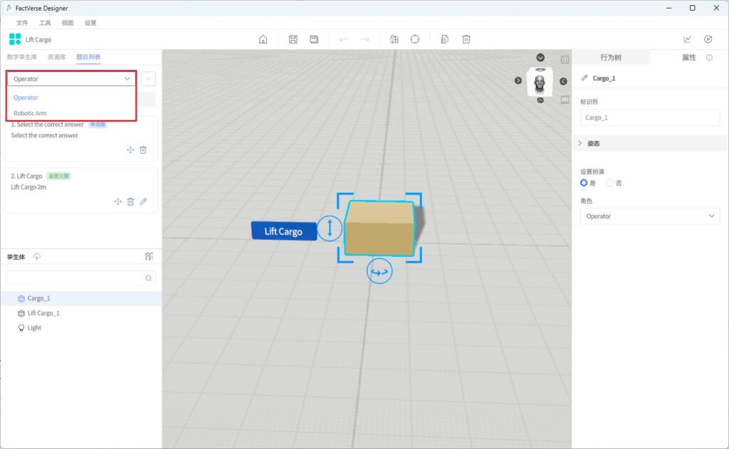Choose Robotic Arm from the open dropdown
The image size is (729, 449).
[x=30, y=113]
